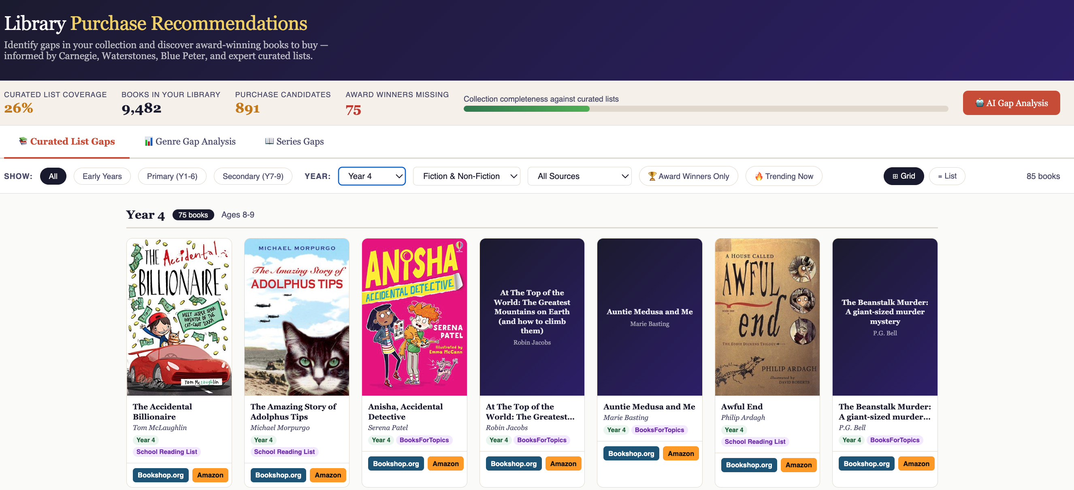Buy Anisha on Amazon

445,464
